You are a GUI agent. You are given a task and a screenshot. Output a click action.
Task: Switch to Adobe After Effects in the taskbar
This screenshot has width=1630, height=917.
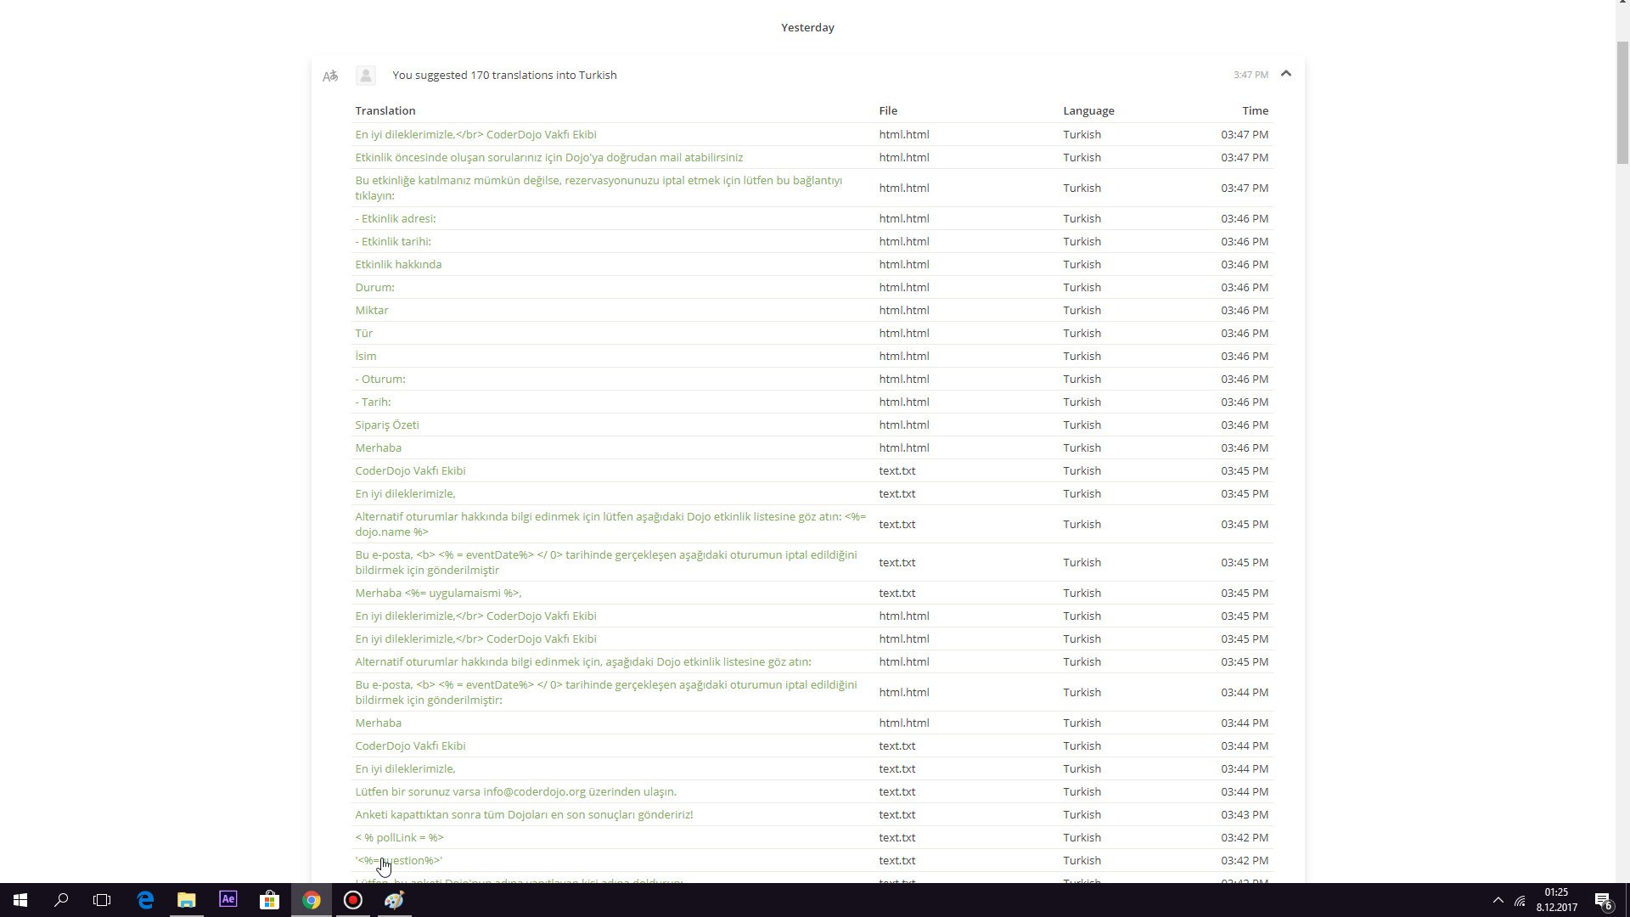point(228,900)
